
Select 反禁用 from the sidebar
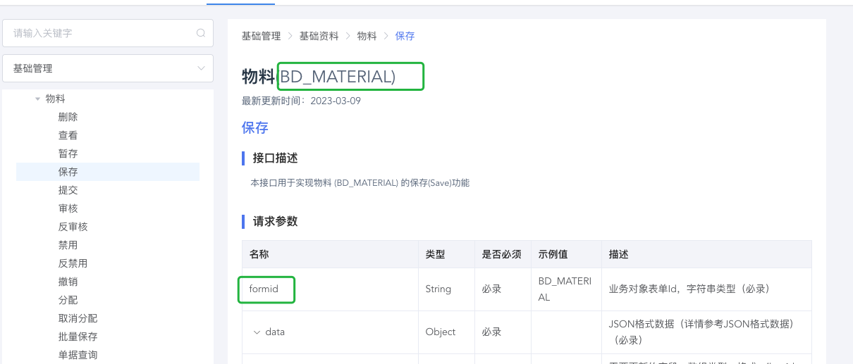73,263
